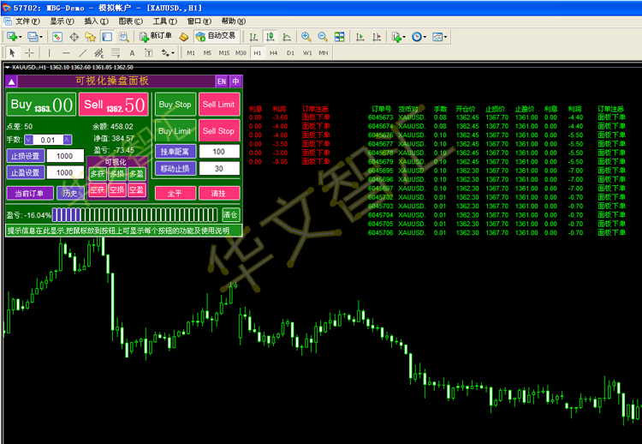
Task: Switch chart to candlestick style
Action: coord(270,37)
